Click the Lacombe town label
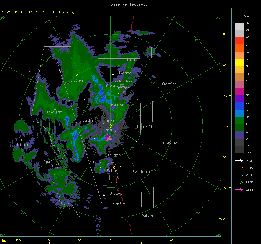 coord(125,73)
